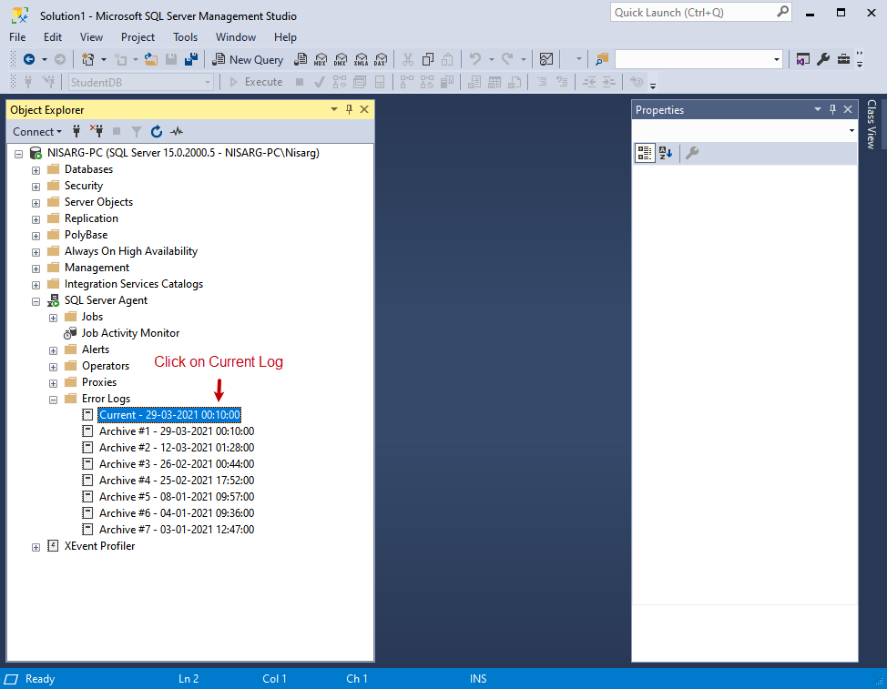The width and height of the screenshot is (887, 689).
Task: Click the Disconnect icon in Object Explorer
Action: pyautogui.click(x=97, y=132)
